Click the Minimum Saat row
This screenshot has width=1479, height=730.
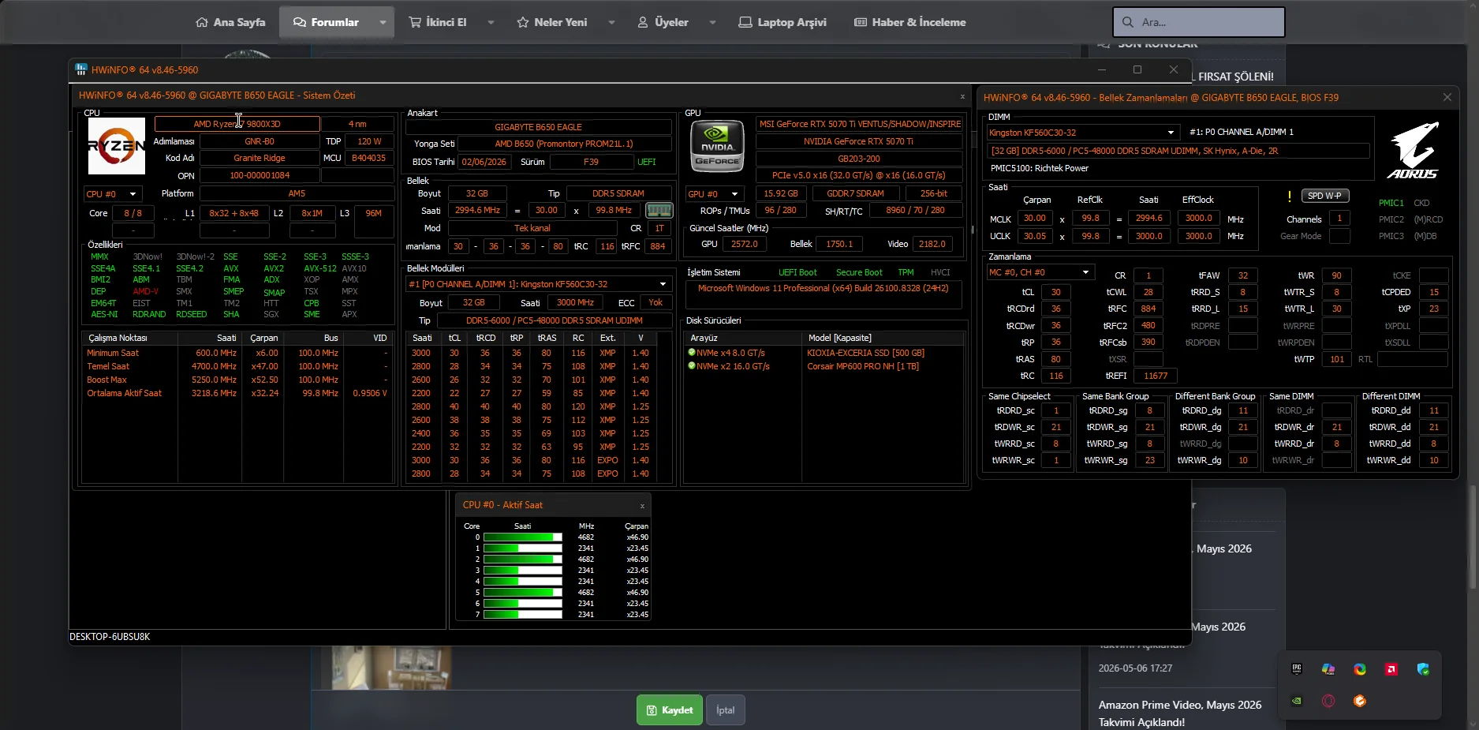tap(237, 353)
